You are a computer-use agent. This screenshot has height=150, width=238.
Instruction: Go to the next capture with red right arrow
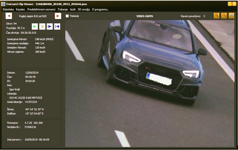58,16
